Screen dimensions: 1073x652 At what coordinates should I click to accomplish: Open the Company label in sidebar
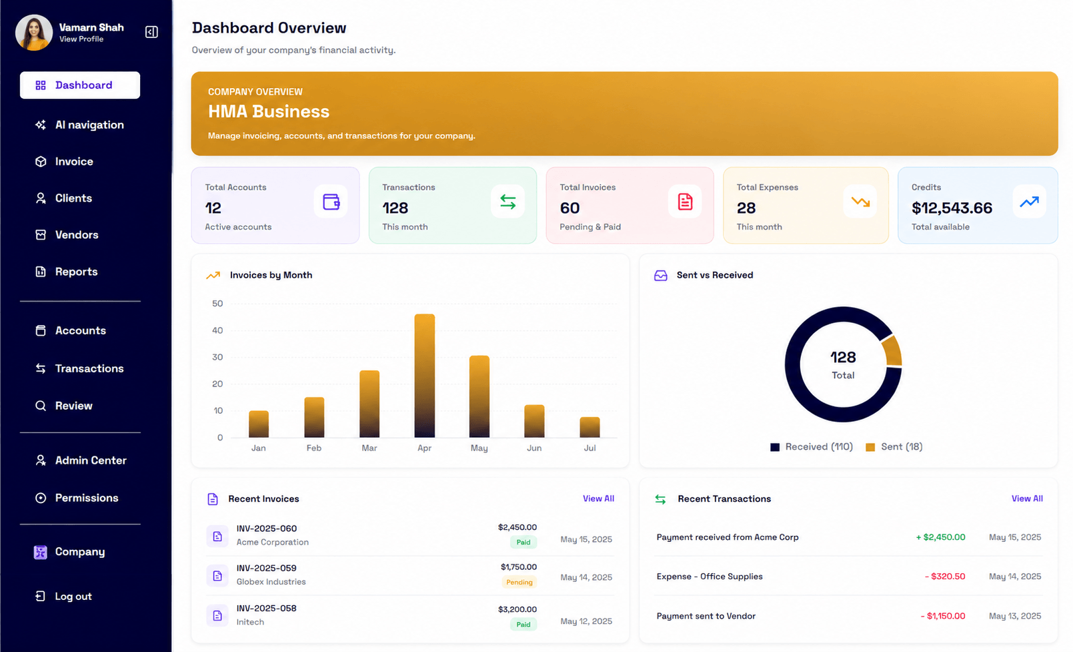pyautogui.click(x=80, y=552)
